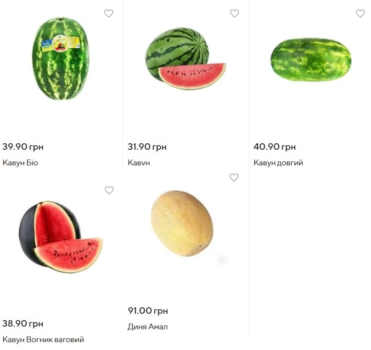
Task: View the Кавун довгий product photo
Action: pos(310,60)
